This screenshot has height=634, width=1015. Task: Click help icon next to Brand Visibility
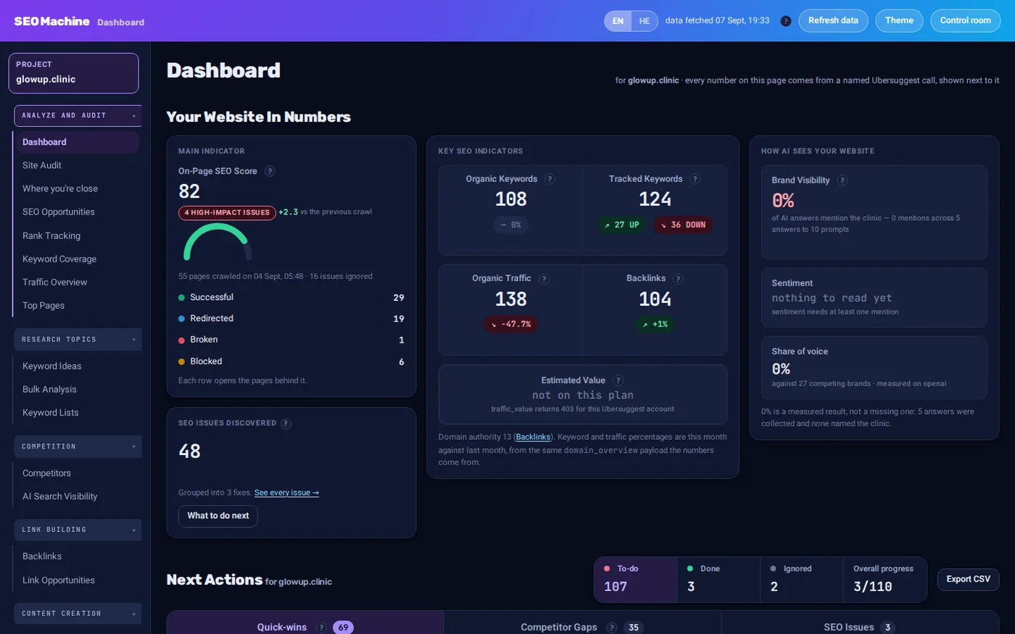pyautogui.click(x=842, y=180)
